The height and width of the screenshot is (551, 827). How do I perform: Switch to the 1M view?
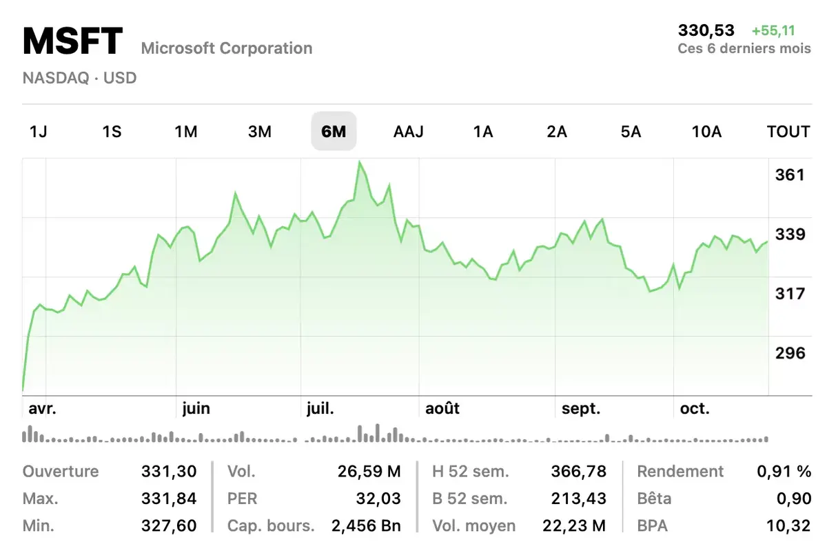tap(186, 131)
